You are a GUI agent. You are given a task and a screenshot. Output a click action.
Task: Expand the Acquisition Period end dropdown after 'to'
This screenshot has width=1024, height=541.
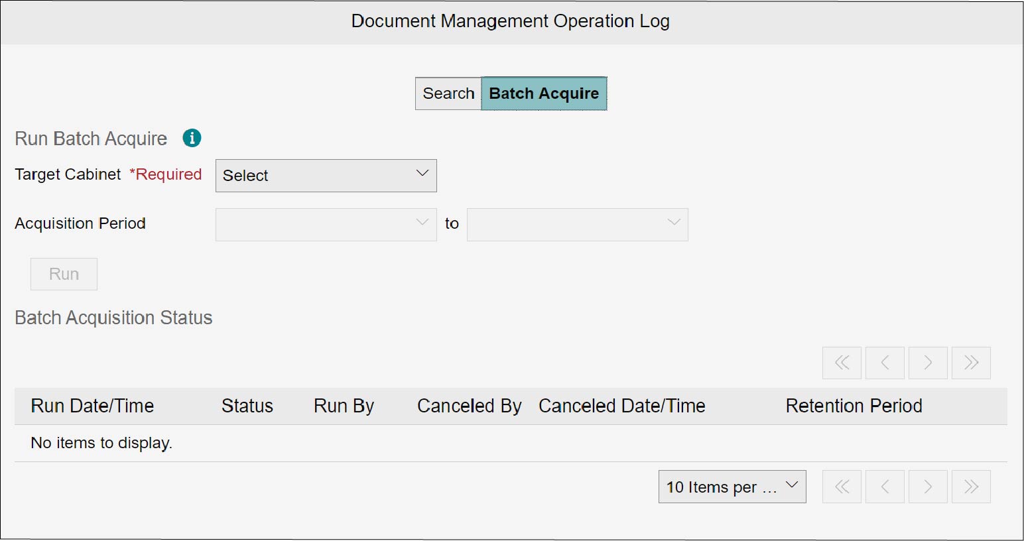[577, 225]
